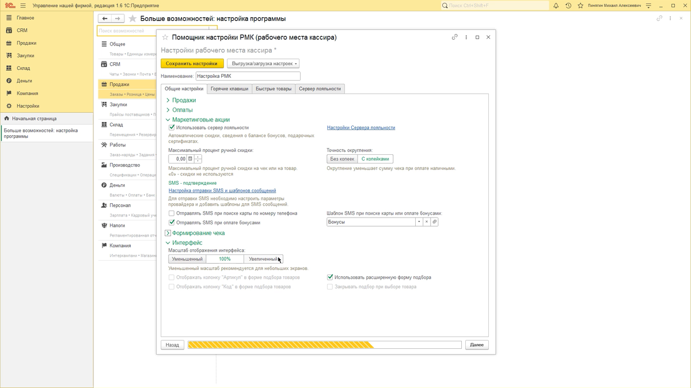The height and width of the screenshot is (388, 691).
Task: Click the 1С logo in title bar
Action: pos(10,6)
